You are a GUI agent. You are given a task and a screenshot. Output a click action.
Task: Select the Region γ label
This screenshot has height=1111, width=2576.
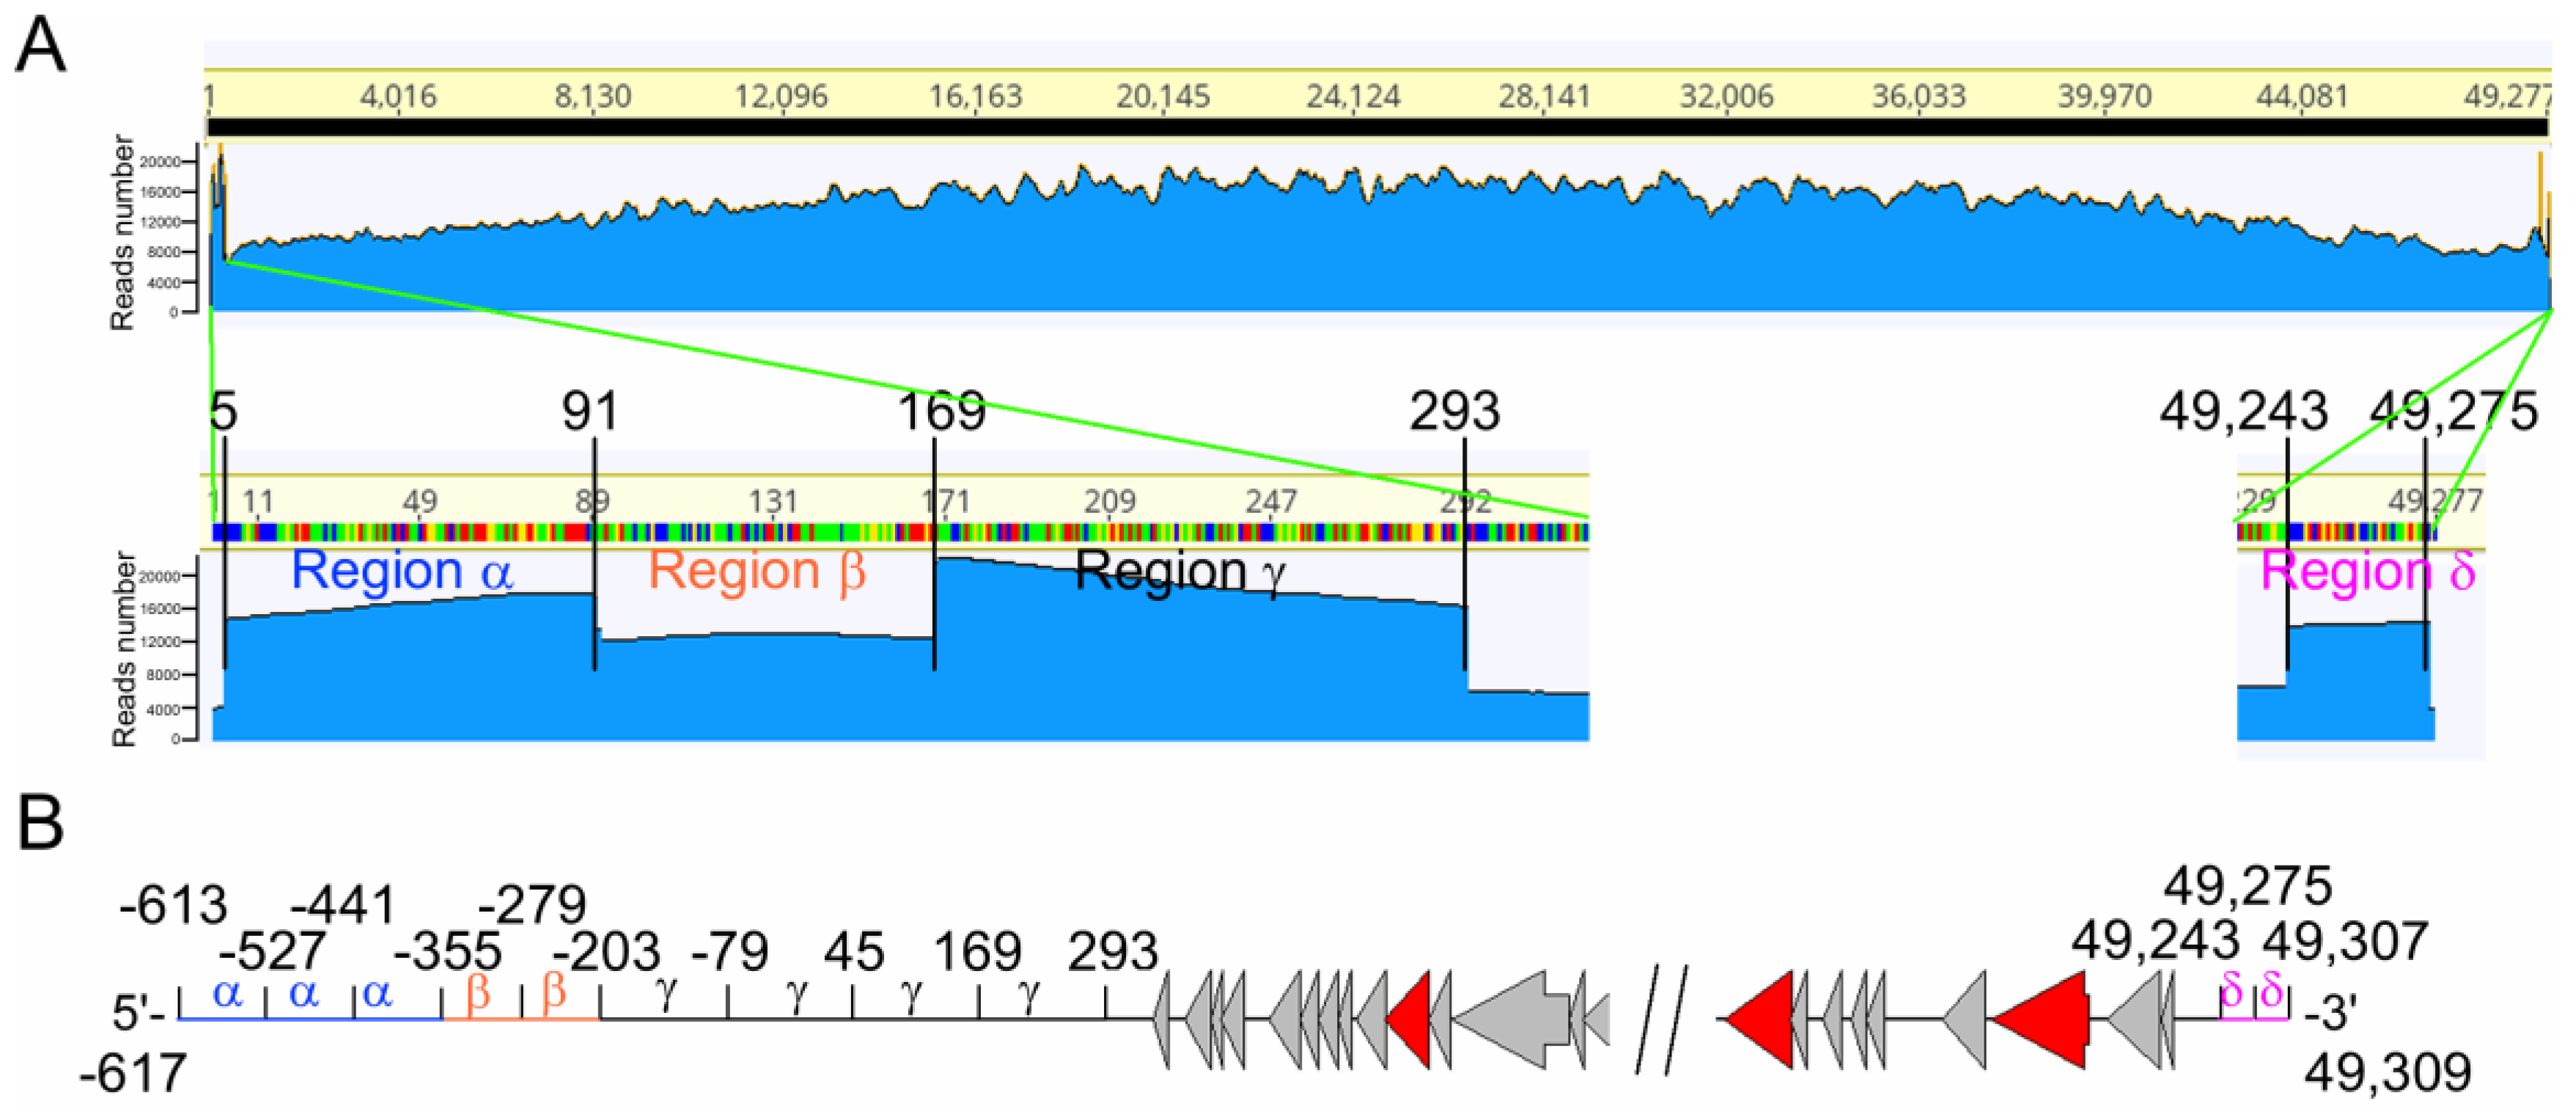click(1180, 573)
